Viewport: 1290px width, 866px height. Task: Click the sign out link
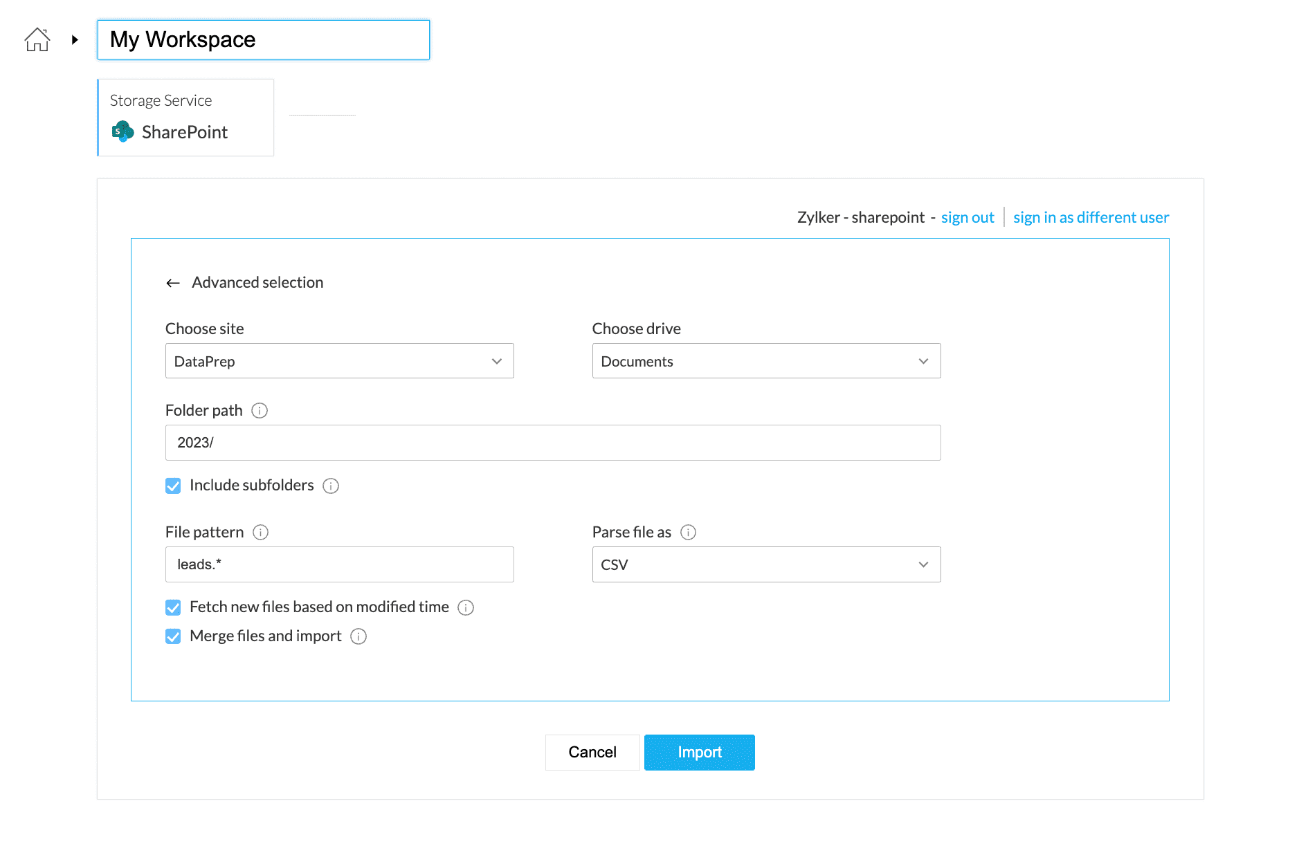[x=967, y=218]
